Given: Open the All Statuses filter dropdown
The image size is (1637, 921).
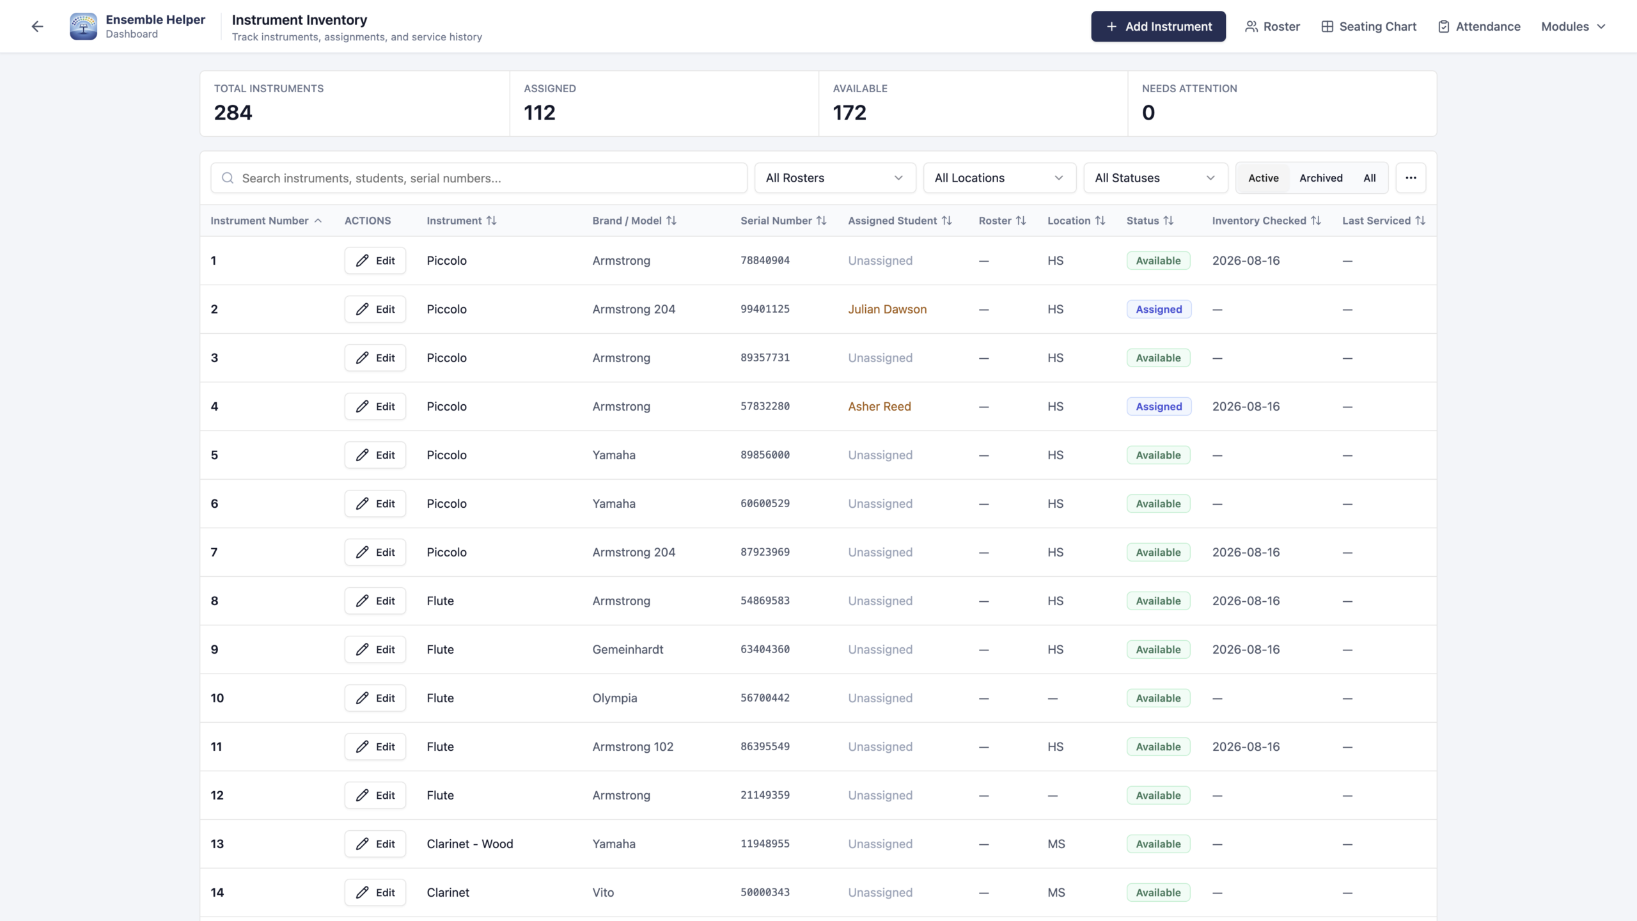Looking at the screenshot, I should (x=1155, y=178).
